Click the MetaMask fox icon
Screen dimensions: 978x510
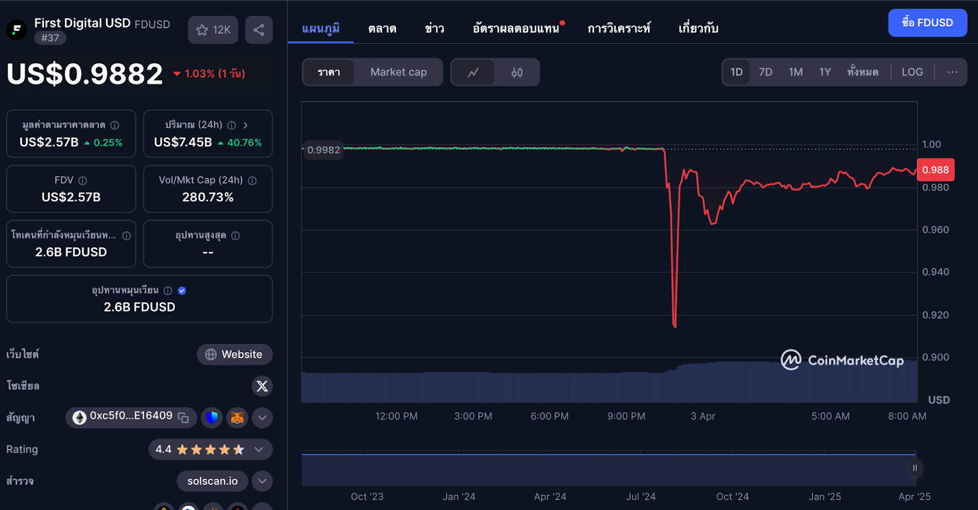237,418
